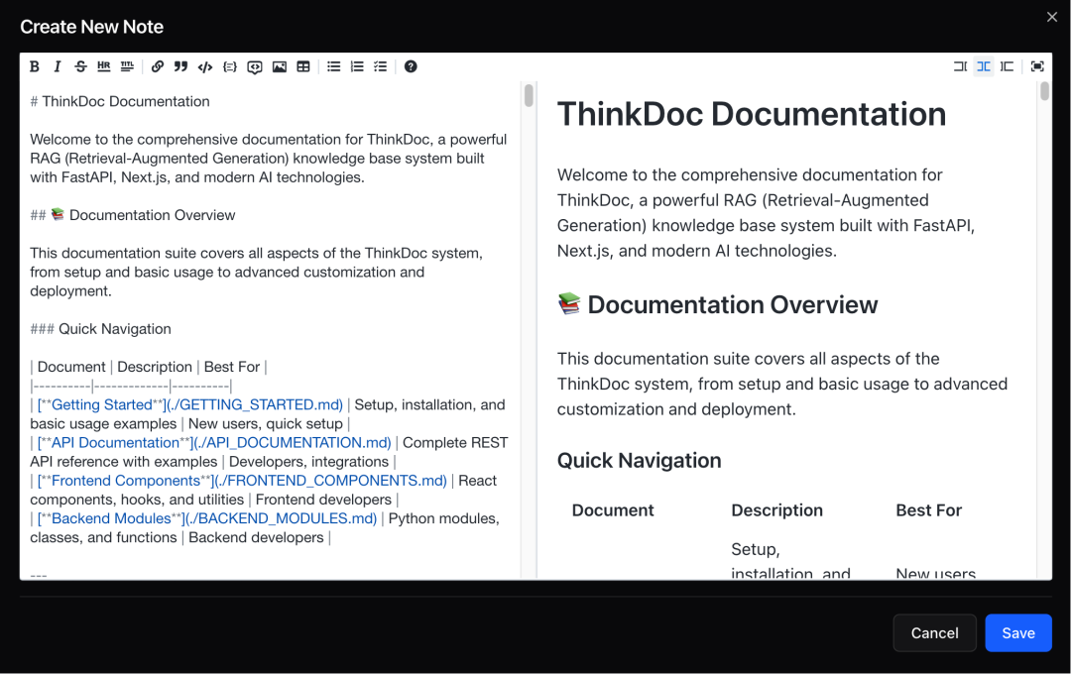Toggle fullscreen editing mode
1071x674 pixels.
coord(1036,66)
